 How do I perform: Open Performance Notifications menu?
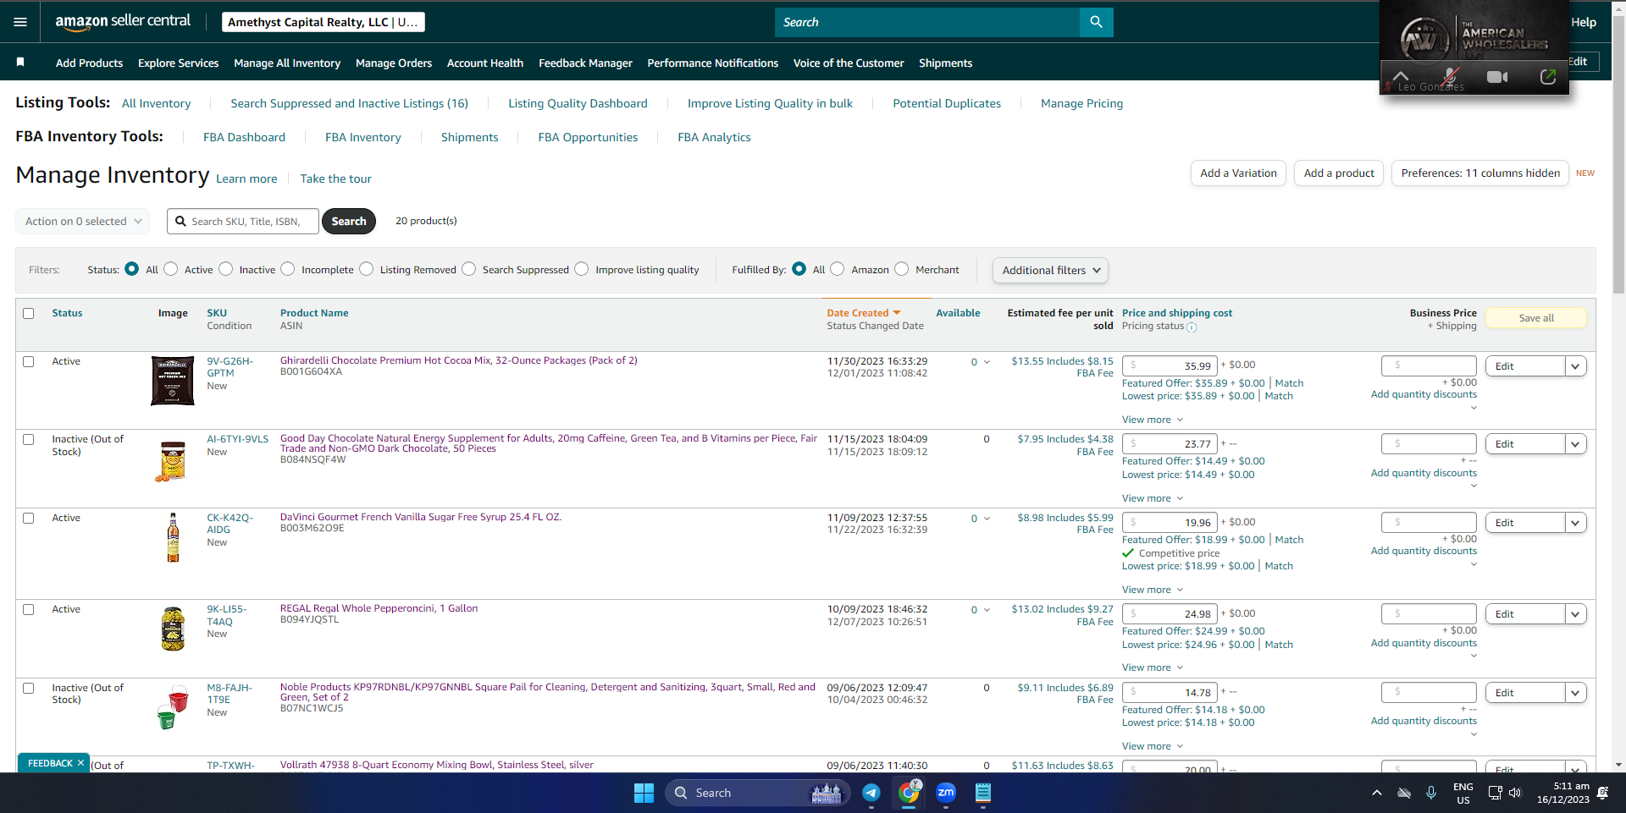click(x=713, y=63)
